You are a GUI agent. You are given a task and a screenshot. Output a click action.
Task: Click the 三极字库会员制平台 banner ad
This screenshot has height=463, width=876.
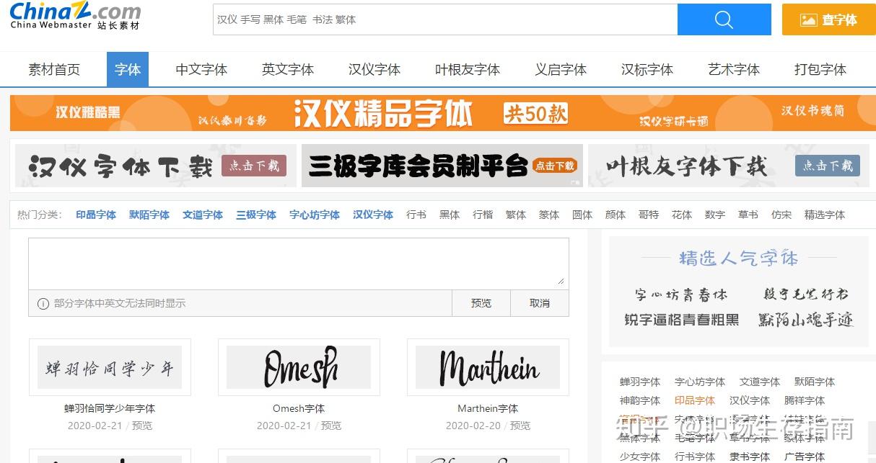click(x=442, y=166)
